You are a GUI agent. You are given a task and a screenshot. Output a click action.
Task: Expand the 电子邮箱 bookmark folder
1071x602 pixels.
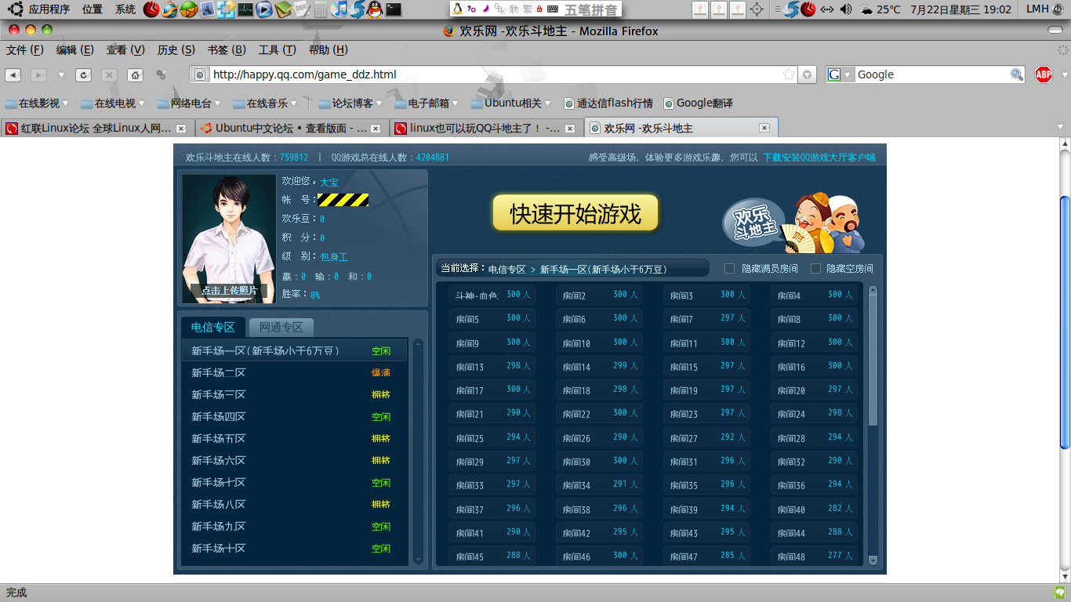427,103
